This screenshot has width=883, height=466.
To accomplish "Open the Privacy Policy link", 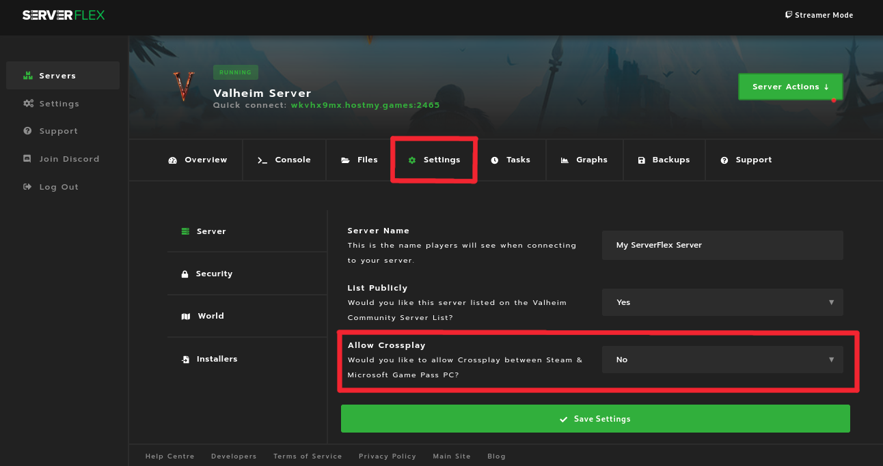I will 388,456.
